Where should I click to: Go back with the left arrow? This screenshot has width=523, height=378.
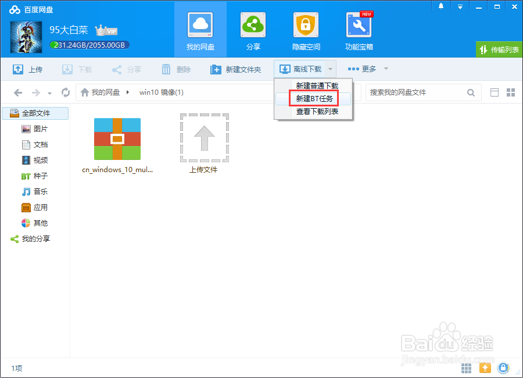(x=18, y=92)
